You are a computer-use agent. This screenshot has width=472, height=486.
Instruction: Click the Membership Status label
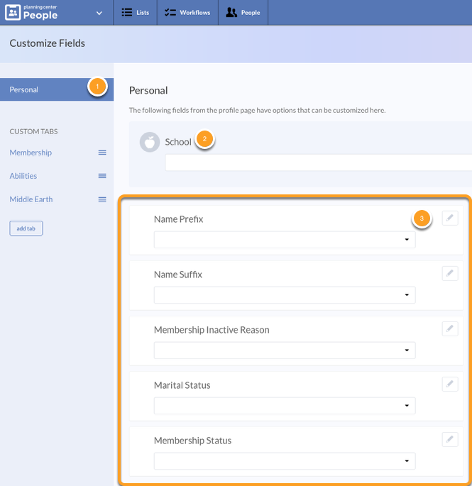point(192,441)
